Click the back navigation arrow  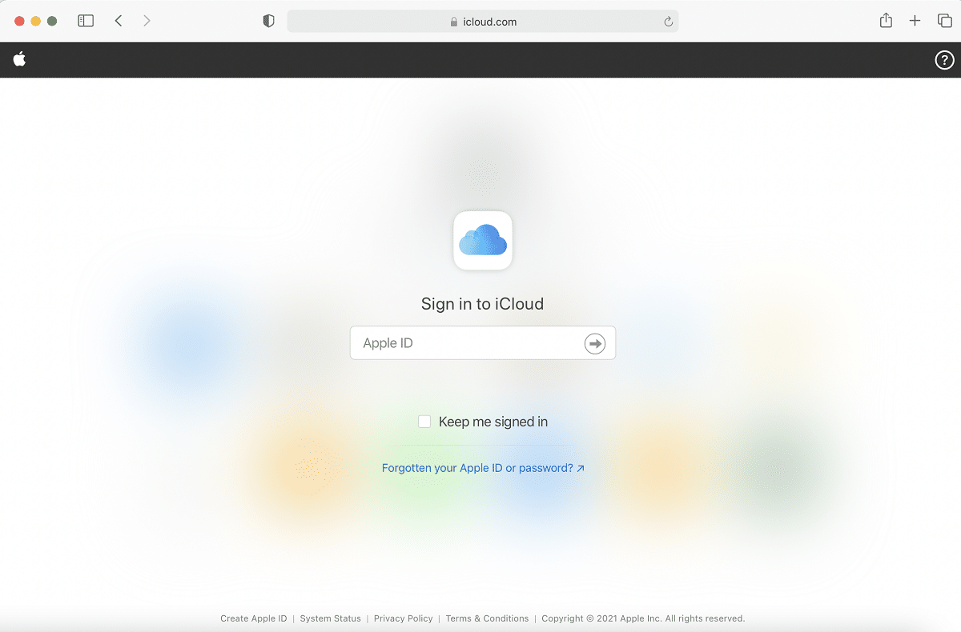118,21
